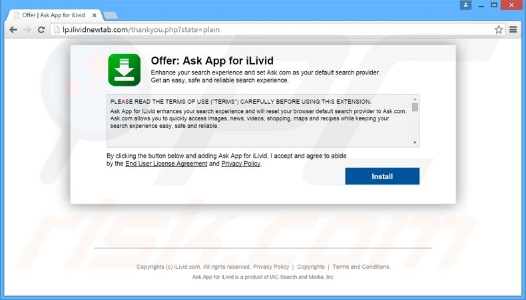The height and width of the screenshot is (300, 526).
Task: Open a new tab with the new tab button
Action: 111,15
